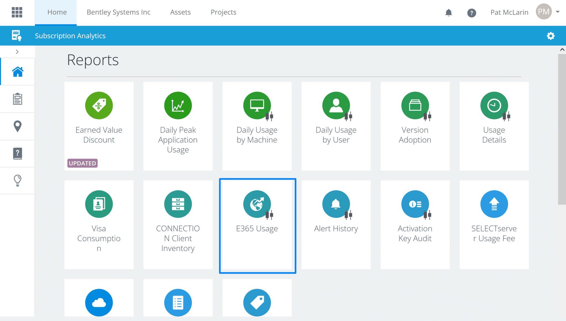Click the CONNECTION Client Inventory label

click(x=178, y=238)
